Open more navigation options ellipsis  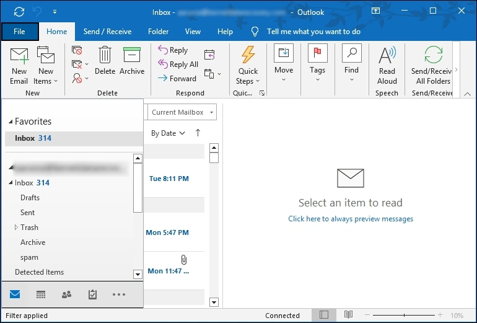tap(119, 294)
